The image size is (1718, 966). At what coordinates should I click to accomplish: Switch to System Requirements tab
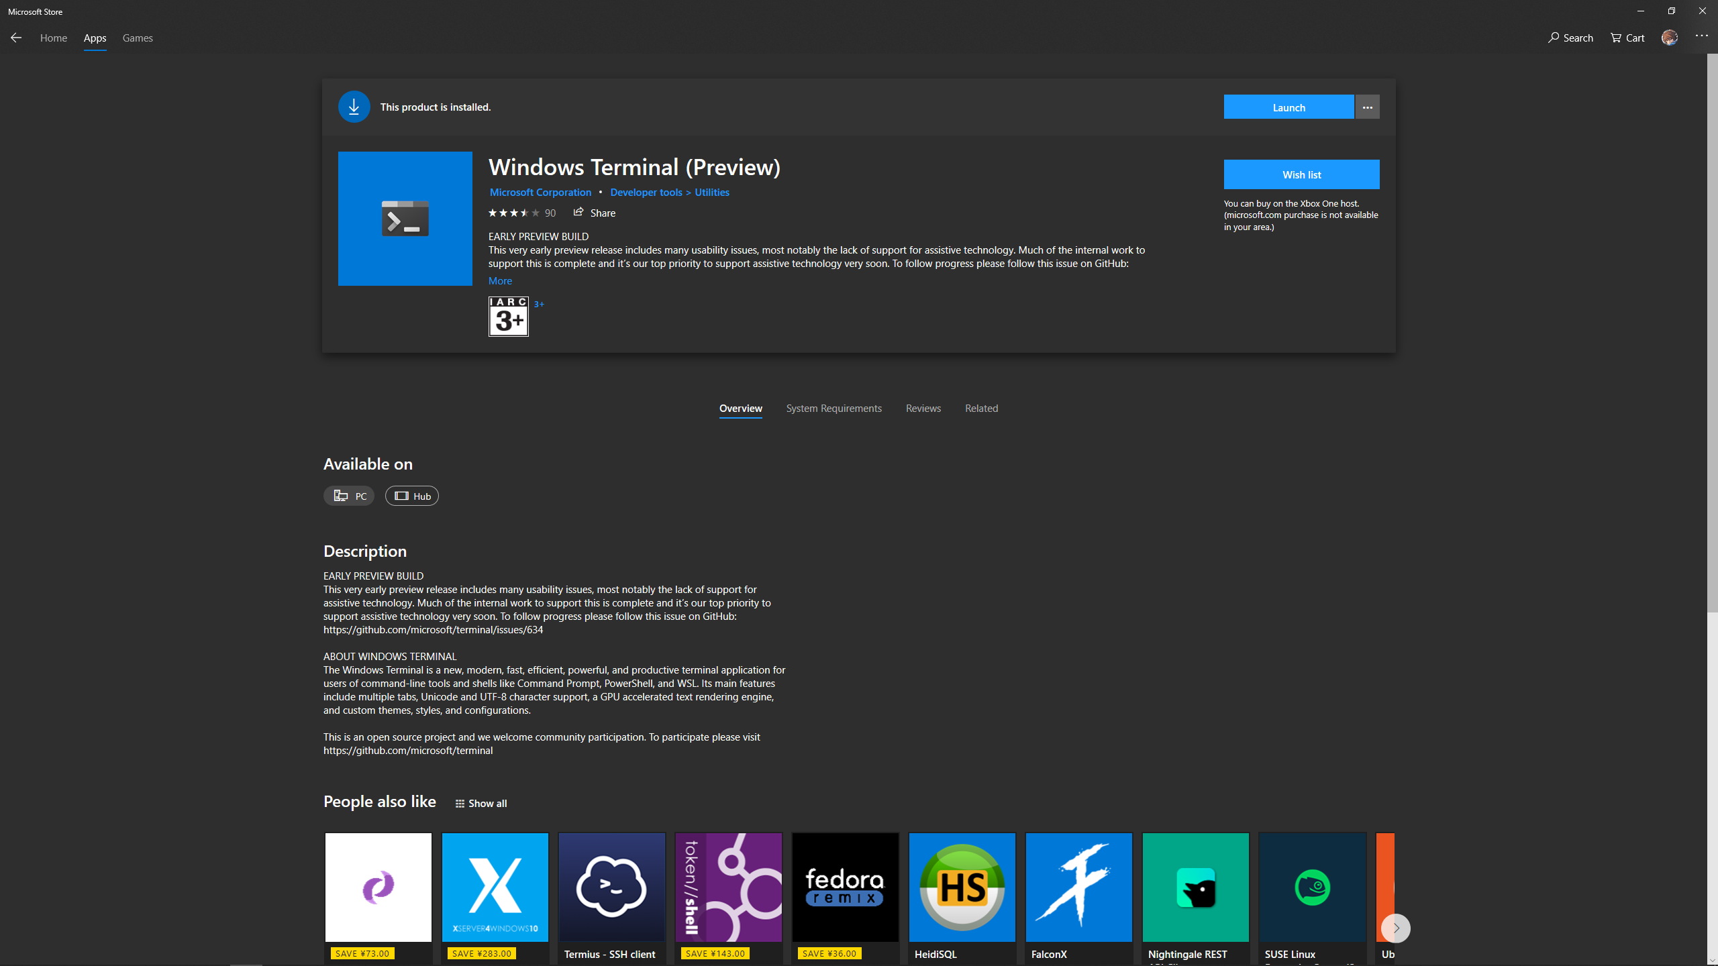point(833,409)
